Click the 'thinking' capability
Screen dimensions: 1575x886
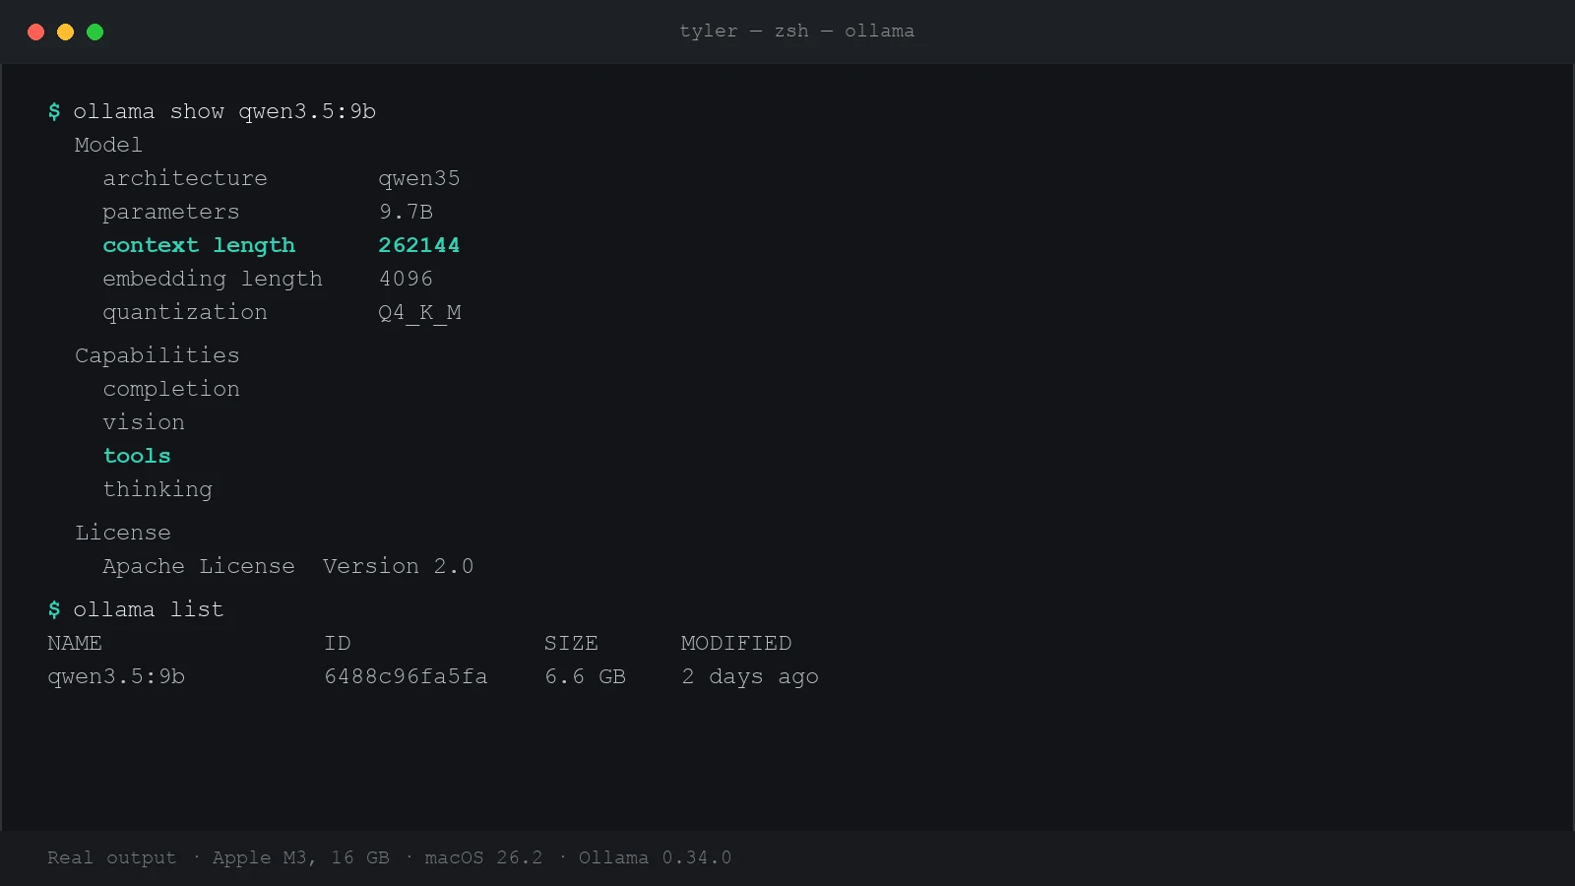[x=157, y=489]
